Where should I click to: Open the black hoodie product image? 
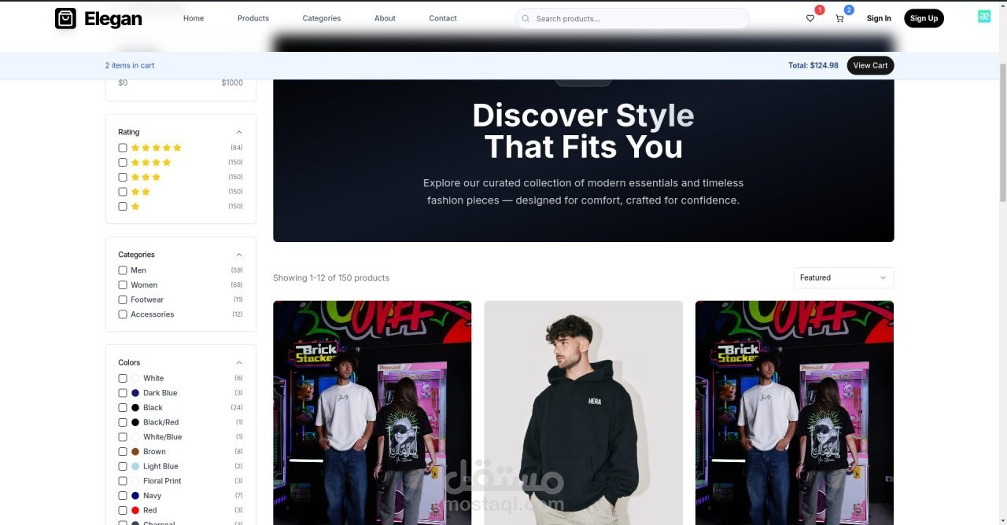(x=583, y=413)
